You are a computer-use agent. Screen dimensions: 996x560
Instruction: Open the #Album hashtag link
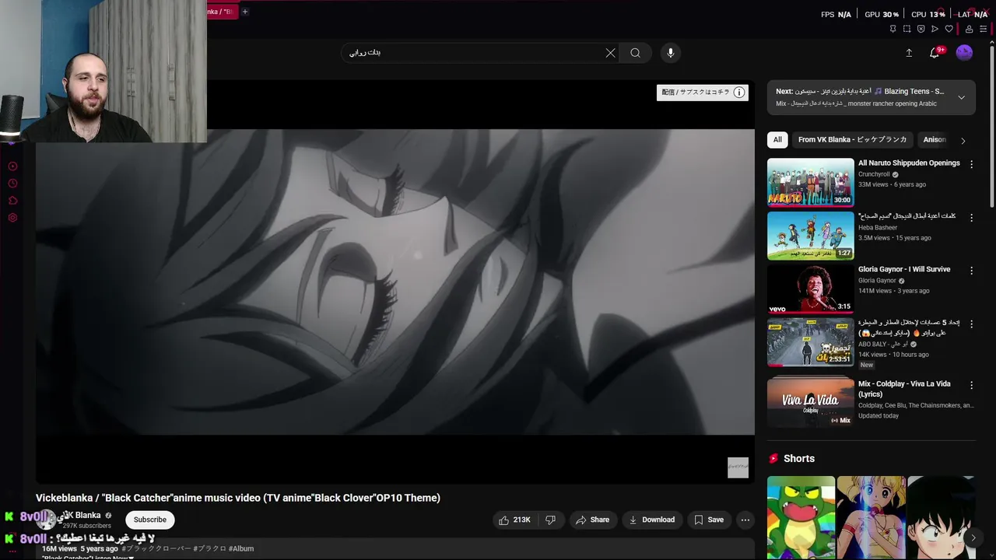[x=241, y=548]
